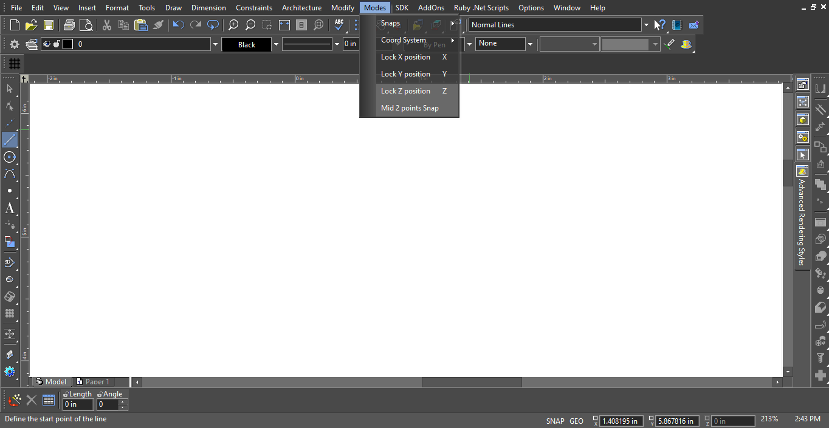Open the Advanced Rendering Styles side panel

click(x=802, y=222)
